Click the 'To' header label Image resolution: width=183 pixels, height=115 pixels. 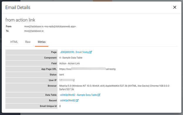(7, 31)
